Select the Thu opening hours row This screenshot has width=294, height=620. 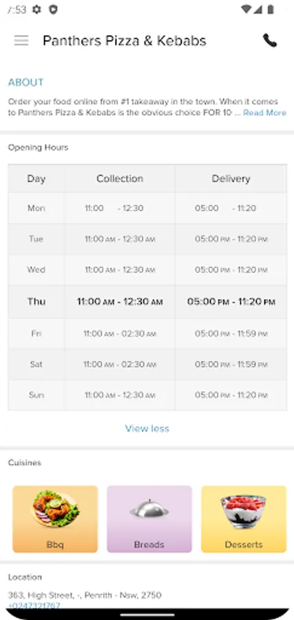147,302
